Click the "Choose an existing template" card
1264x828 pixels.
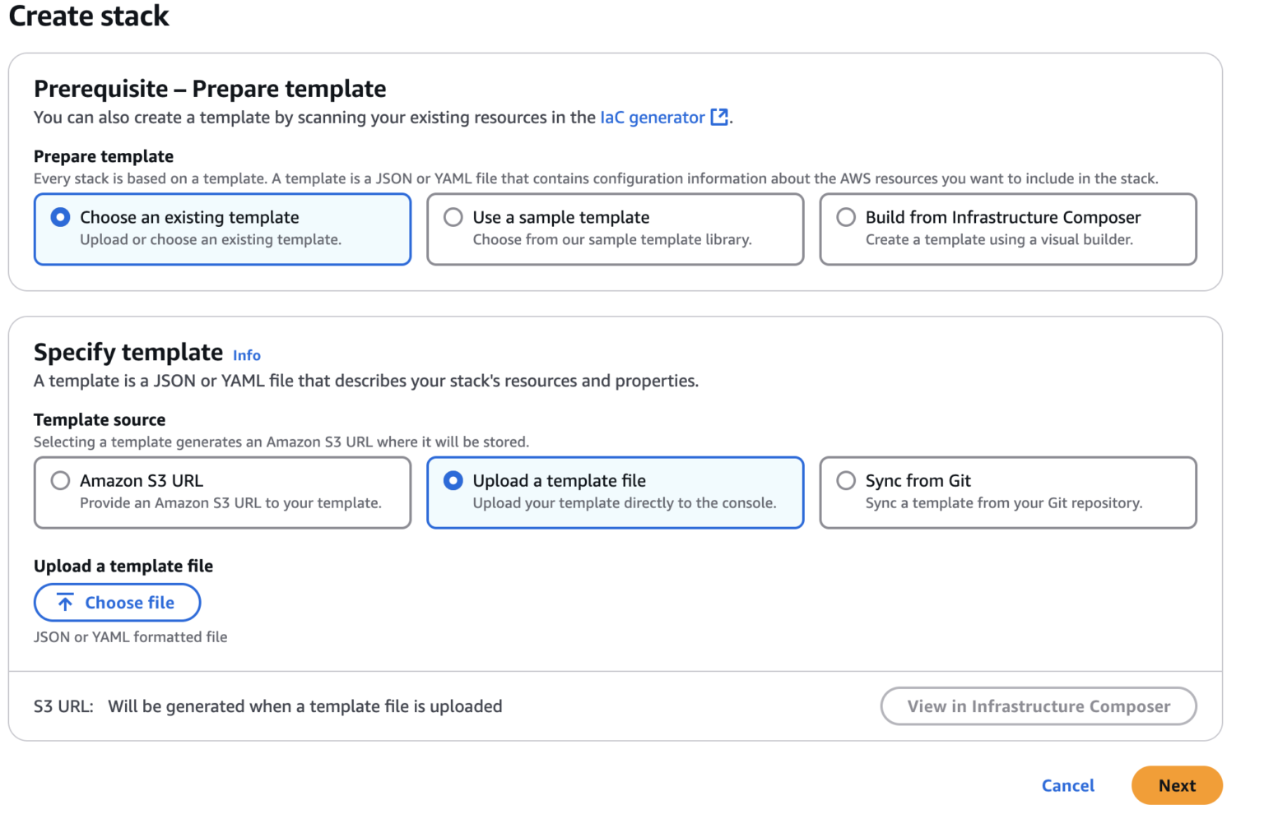[x=222, y=229]
